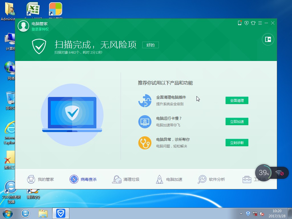
Task: Click the 电脑管家 shield tray icon
Action: coord(248,214)
